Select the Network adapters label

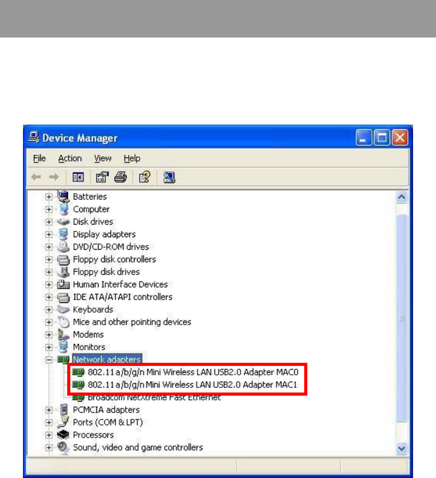coord(107,360)
